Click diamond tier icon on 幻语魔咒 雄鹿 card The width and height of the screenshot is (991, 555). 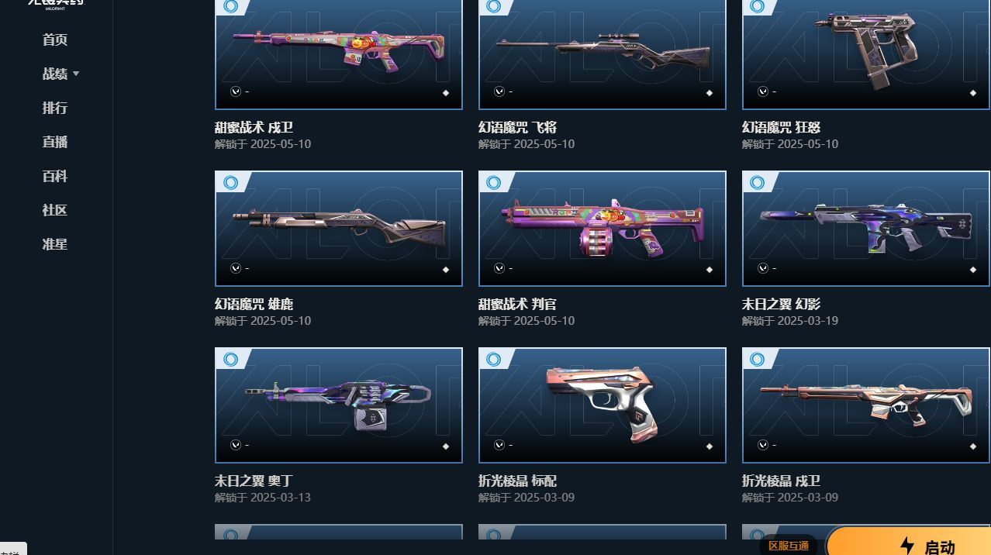coord(446,270)
